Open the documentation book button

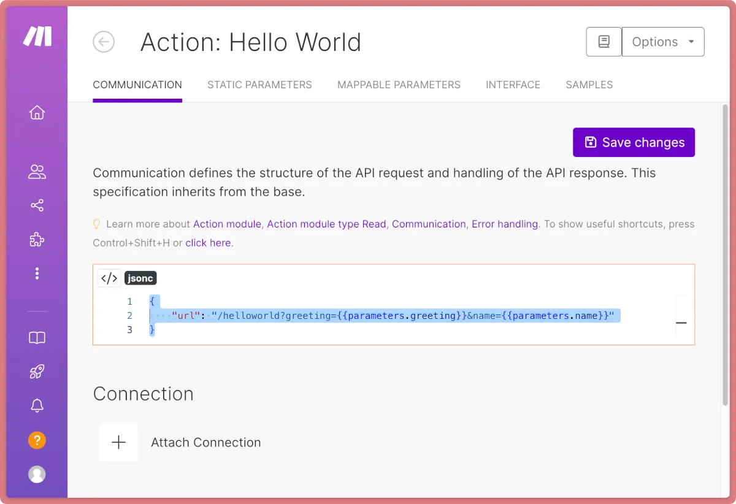[604, 42]
